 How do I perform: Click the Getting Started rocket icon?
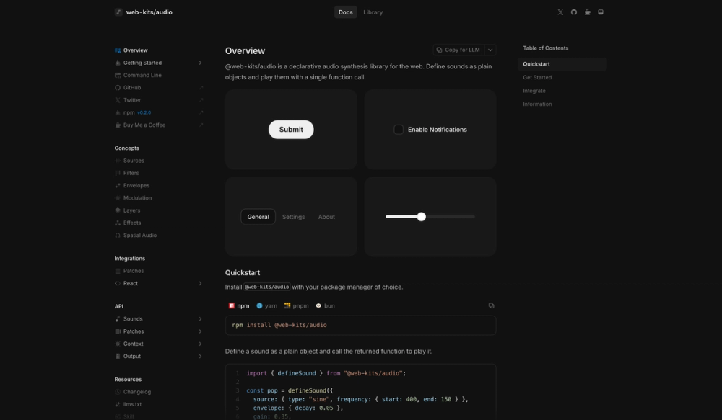[118, 63]
